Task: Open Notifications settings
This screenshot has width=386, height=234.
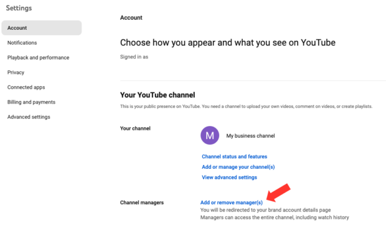Action: 22,43
